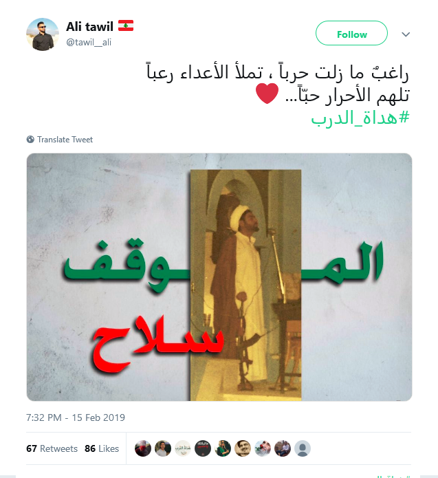
Task: Open the first liker's avatar
Action: [x=143, y=448]
